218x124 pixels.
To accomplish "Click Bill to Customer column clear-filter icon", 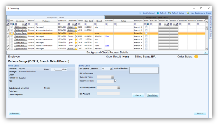I will 177,24.
